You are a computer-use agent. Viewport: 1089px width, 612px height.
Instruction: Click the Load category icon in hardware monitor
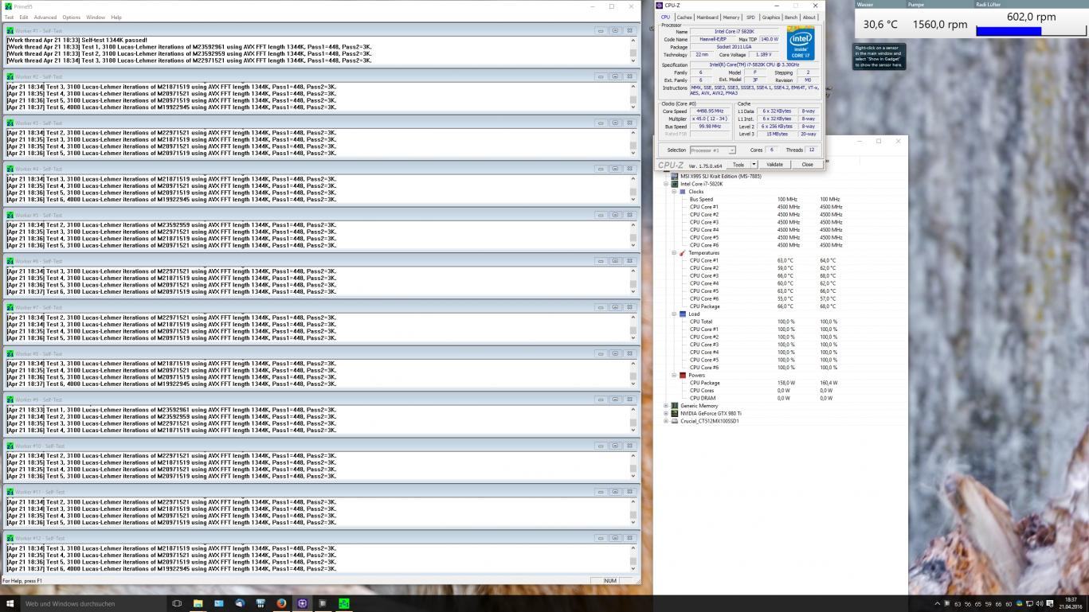point(682,314)
